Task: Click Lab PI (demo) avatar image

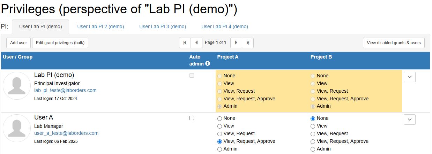Action: tap(17, 86)
